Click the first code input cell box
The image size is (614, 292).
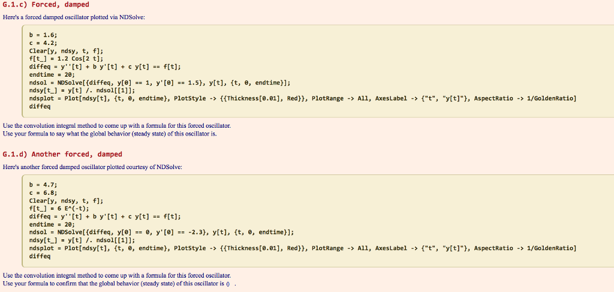click(x=318, y=71)
